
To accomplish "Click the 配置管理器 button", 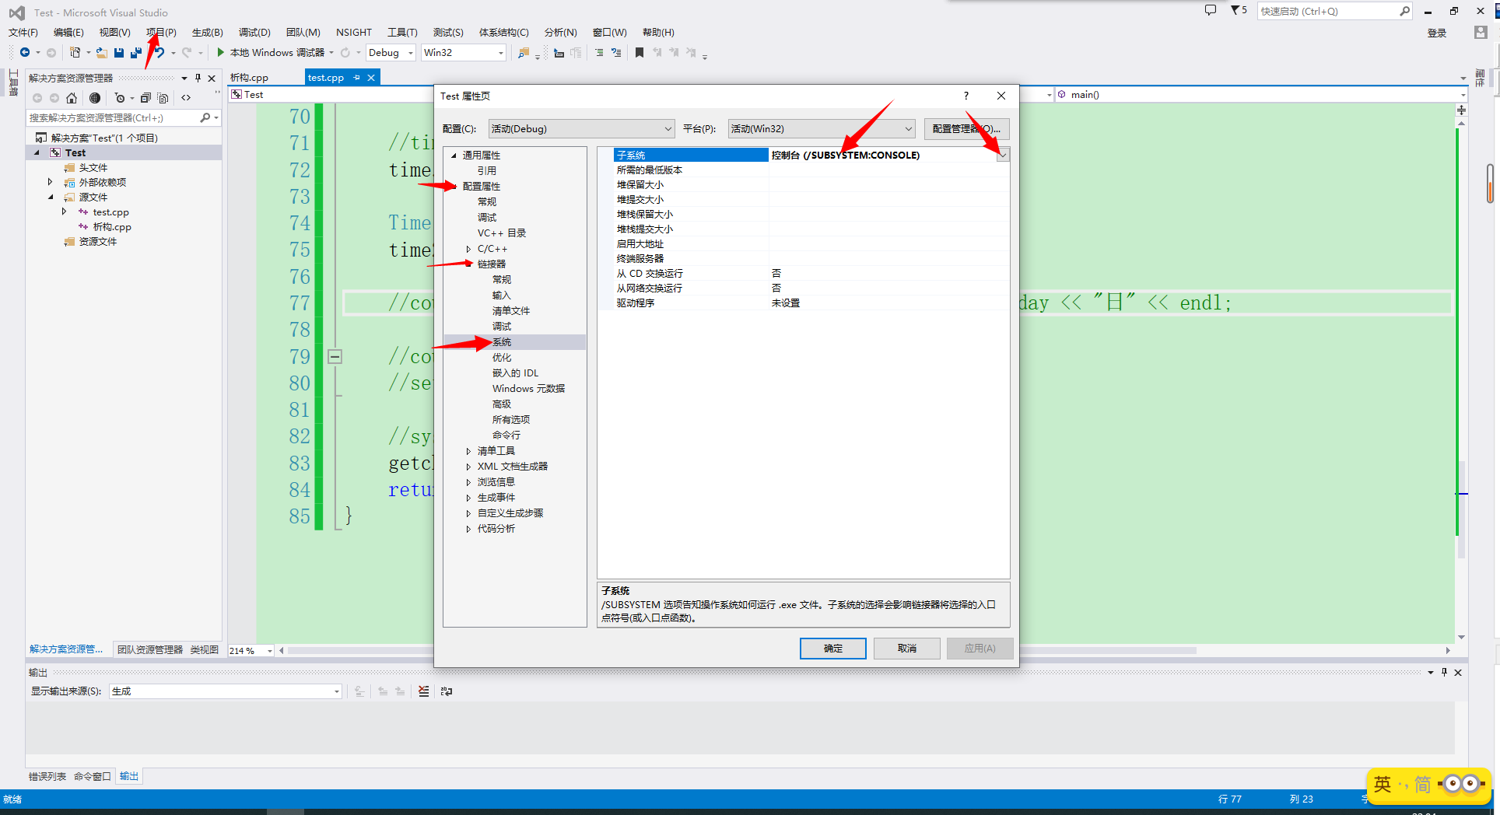I will 966,128.
